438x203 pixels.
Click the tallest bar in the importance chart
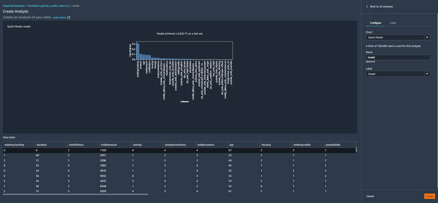138,51
